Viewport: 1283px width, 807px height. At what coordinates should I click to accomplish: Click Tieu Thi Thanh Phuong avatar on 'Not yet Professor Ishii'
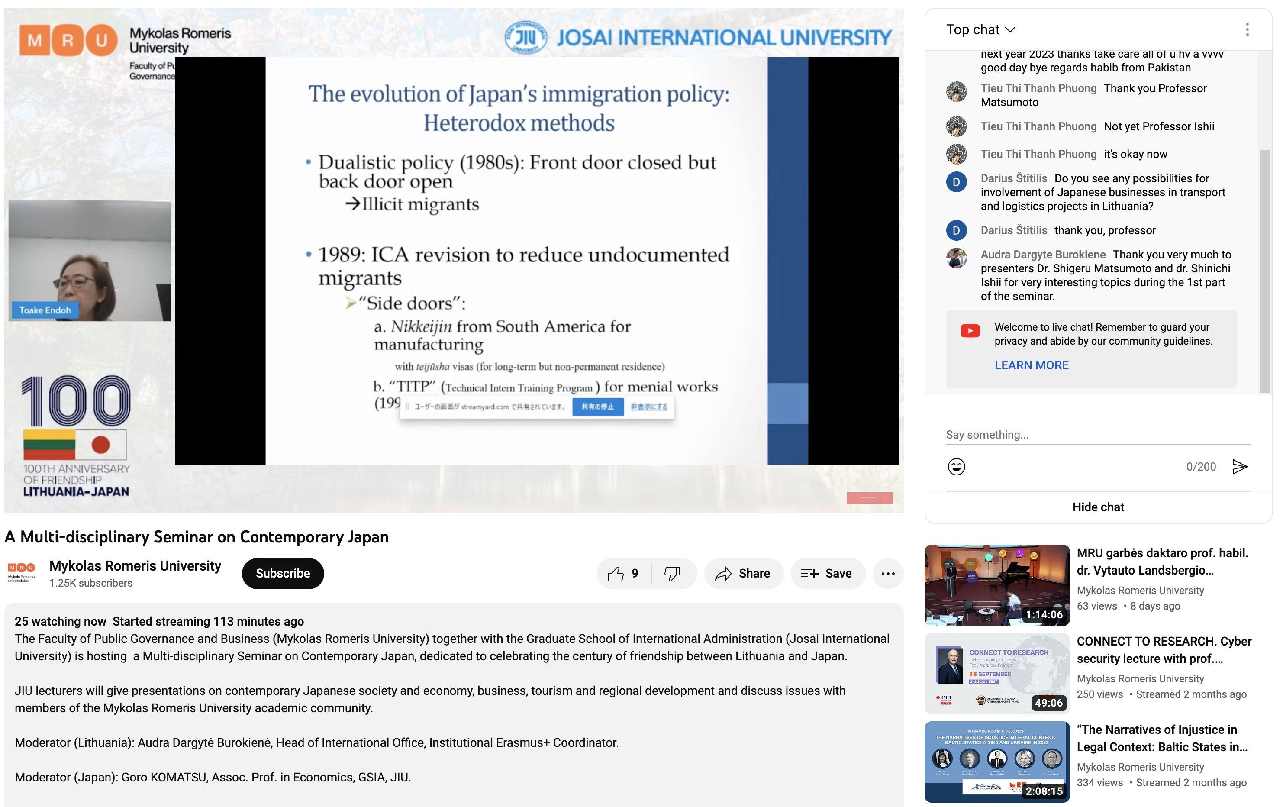[956, 126]
